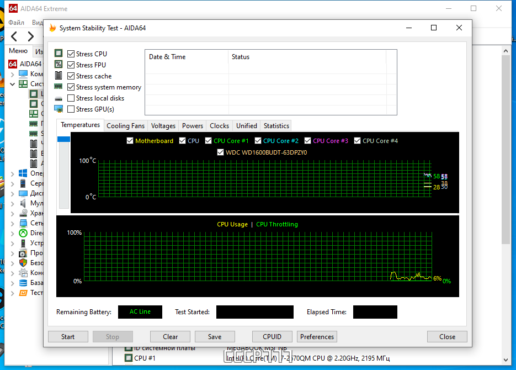516x370 pixels.
Task: Click the Windows logo operating system icon
Action: [x=23, y=173]
